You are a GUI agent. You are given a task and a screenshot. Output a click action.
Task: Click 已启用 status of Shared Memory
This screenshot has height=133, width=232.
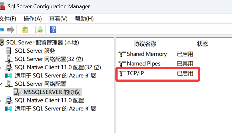185,54
